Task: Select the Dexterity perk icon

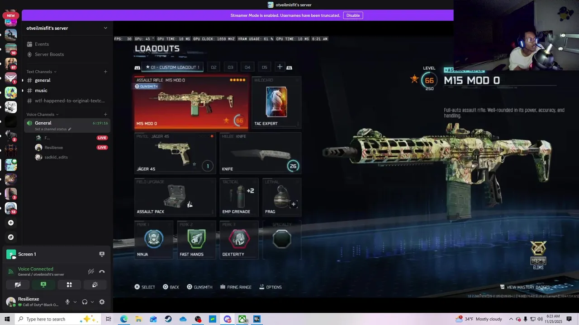Action: [239, 239]
